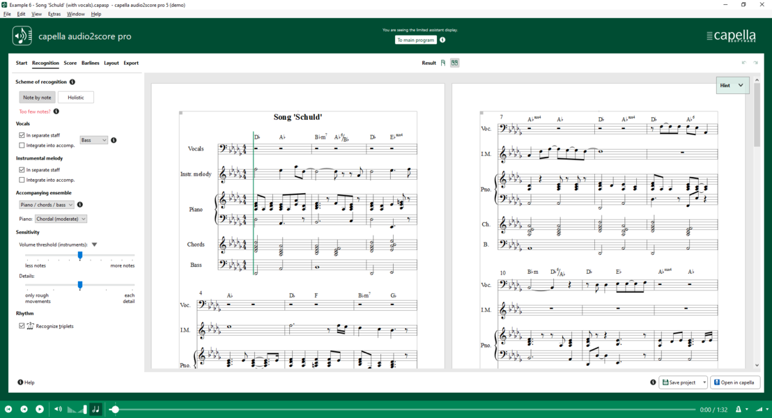
Task: Click the metronome icon in the bottom bar
Action: (x=738, y=409)
